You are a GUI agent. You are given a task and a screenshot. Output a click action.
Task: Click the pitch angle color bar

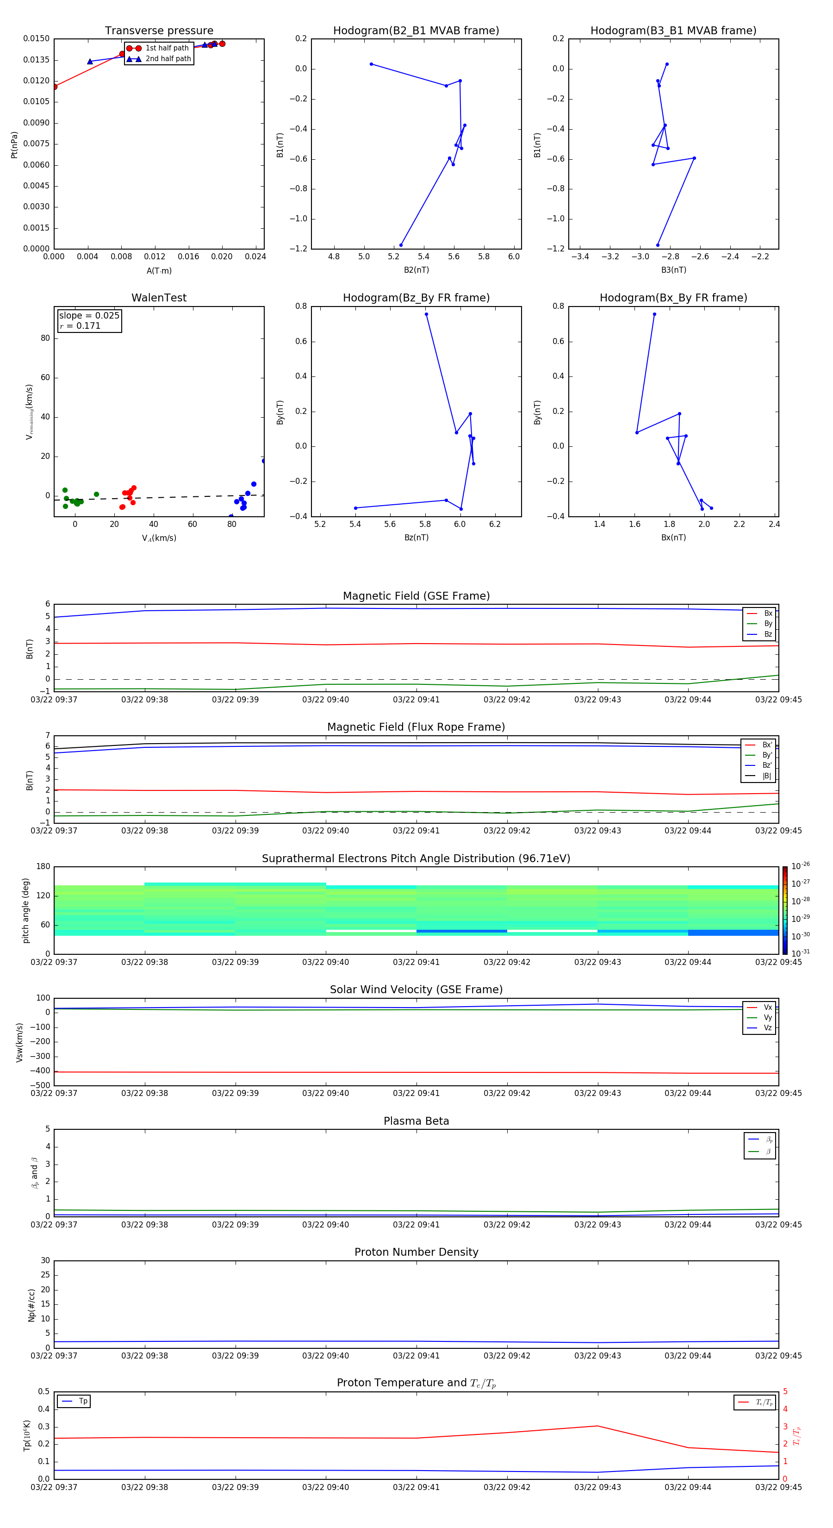tap(785, 910)
